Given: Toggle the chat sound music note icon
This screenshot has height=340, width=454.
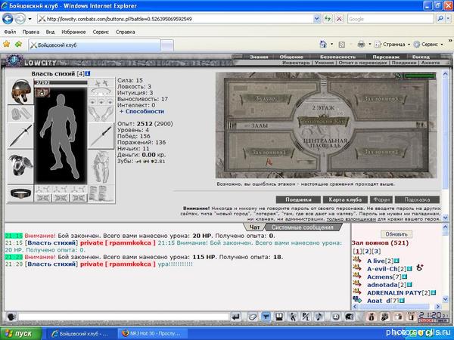Looking at the screenshot, I should tap(319, 317).
